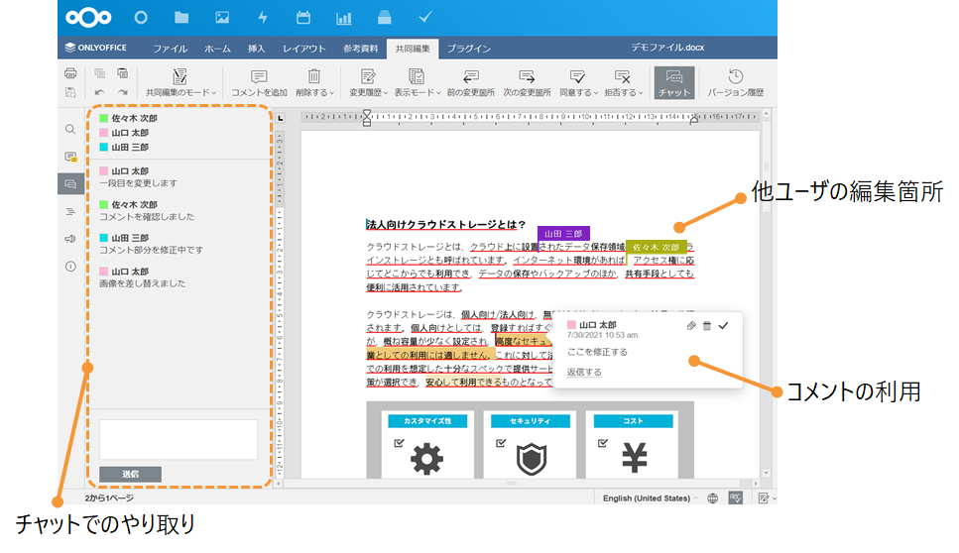Click the Paste icon
The image size is (959, 553).
click(x=123, y=73)
